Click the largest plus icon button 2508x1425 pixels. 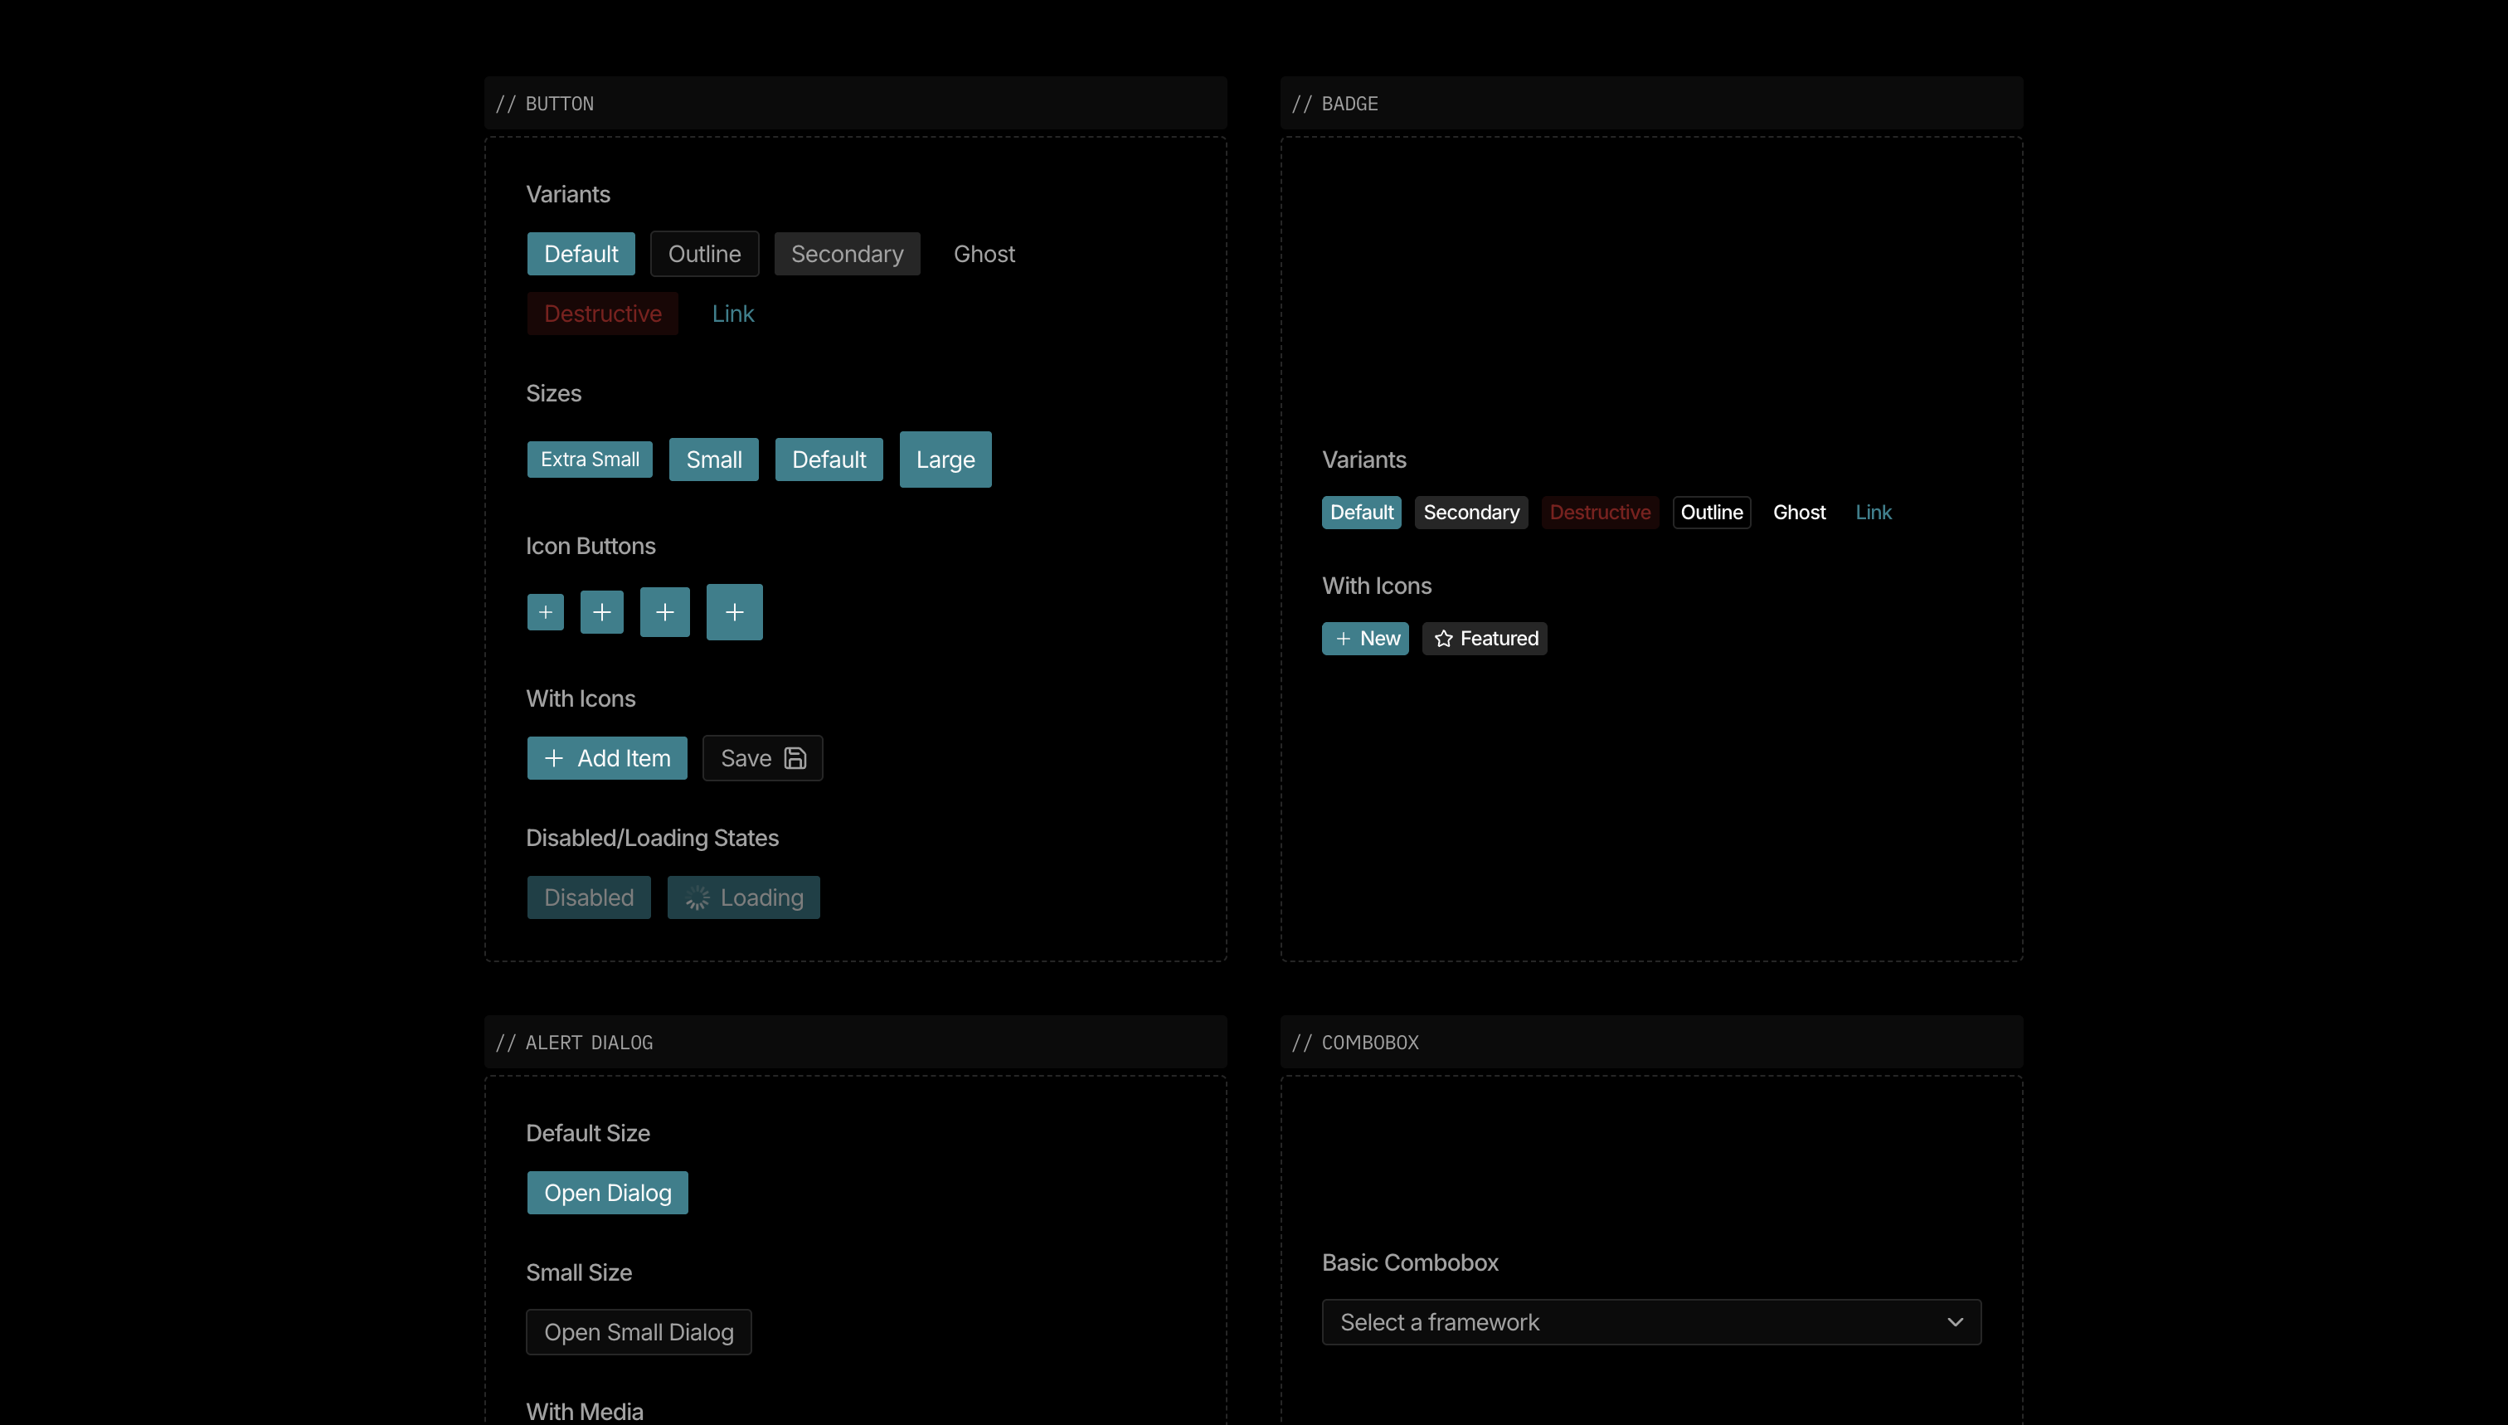734,611
